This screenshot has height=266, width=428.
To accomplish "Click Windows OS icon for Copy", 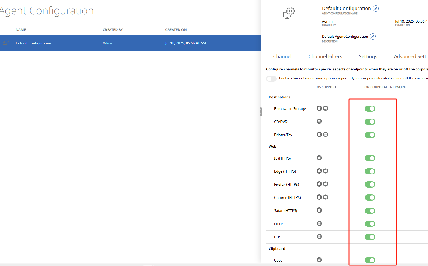I will click(319, 260).
